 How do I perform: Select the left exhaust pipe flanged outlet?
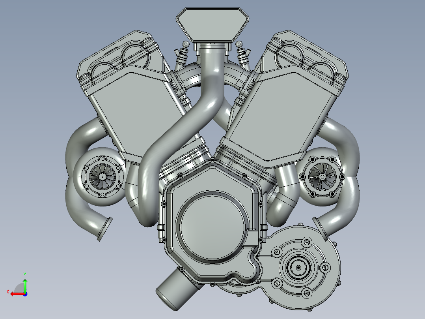(x=105, y=229)
